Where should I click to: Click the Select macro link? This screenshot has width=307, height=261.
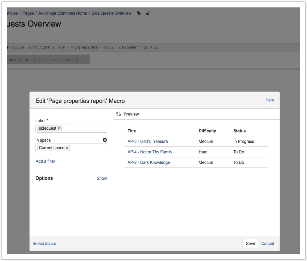(44, 244)
